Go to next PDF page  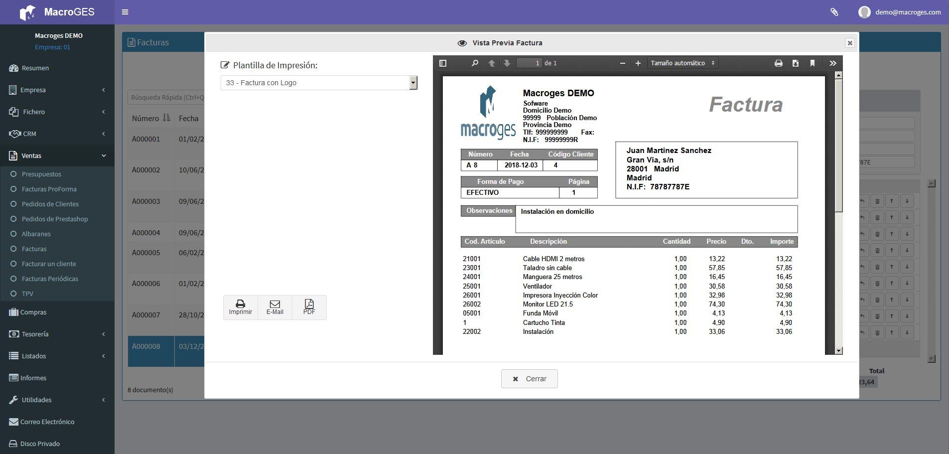click(507, 63)
